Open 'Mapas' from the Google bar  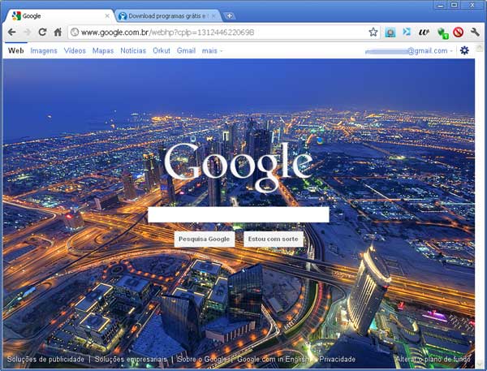pos(103,50)
